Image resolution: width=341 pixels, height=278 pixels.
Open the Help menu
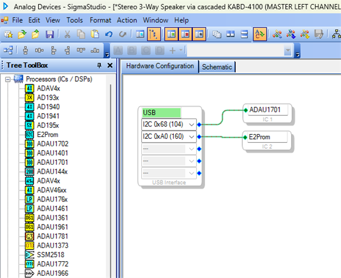tap(181, 20)
